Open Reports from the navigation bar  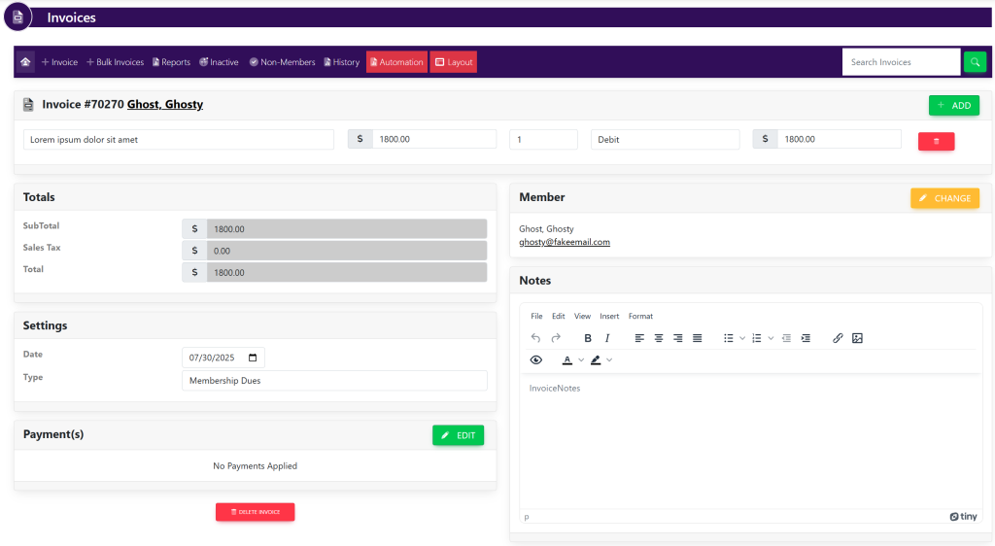(171, 62)
